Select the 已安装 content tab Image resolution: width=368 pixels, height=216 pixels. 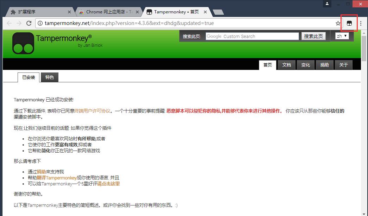point(29,77)
